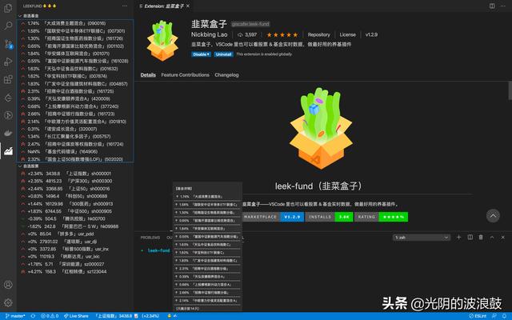Start Live Share from status bar
This screenshot has width=512, height=320.
(76, 316)
